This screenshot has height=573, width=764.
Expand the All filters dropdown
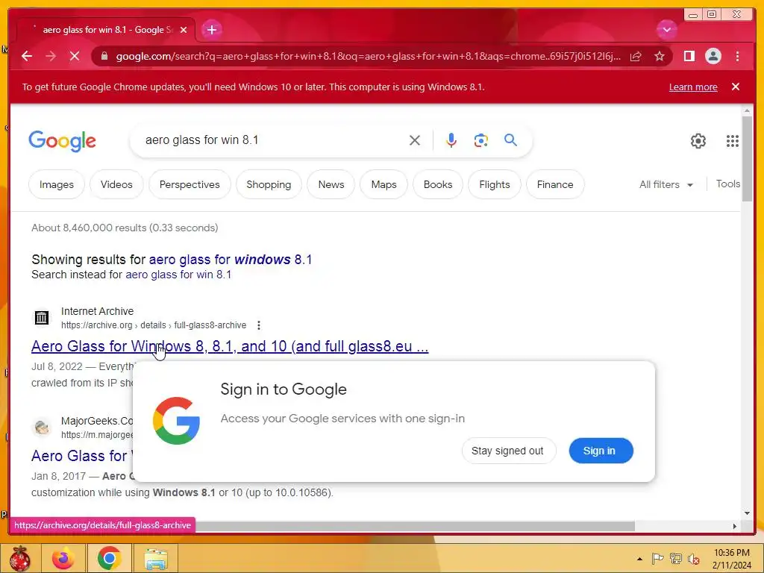(666, 185)
